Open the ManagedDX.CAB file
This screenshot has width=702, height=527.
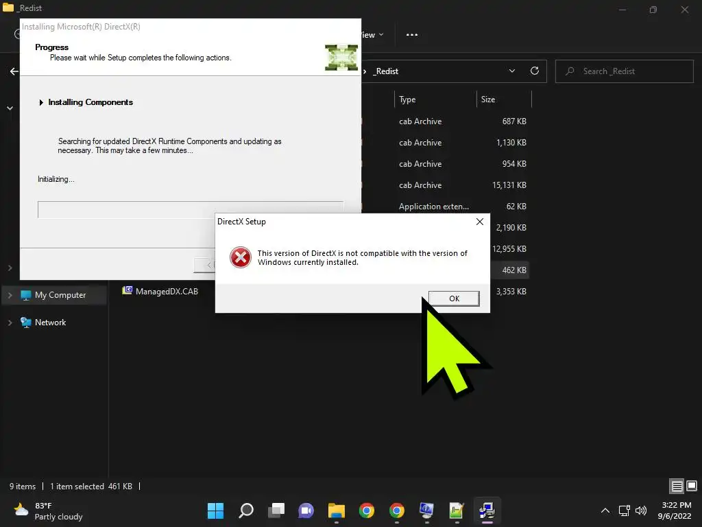pos(167,291)
